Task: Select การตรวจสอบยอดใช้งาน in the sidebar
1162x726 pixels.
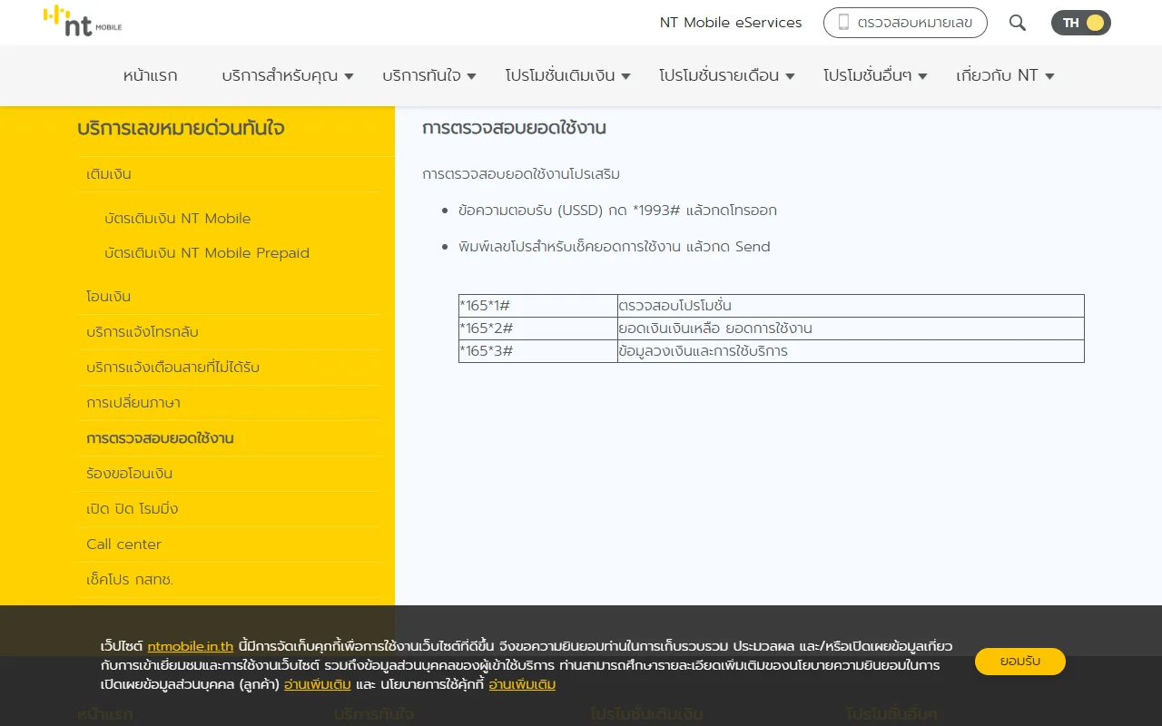Action: pyautogui.click(x=161, y=438)
